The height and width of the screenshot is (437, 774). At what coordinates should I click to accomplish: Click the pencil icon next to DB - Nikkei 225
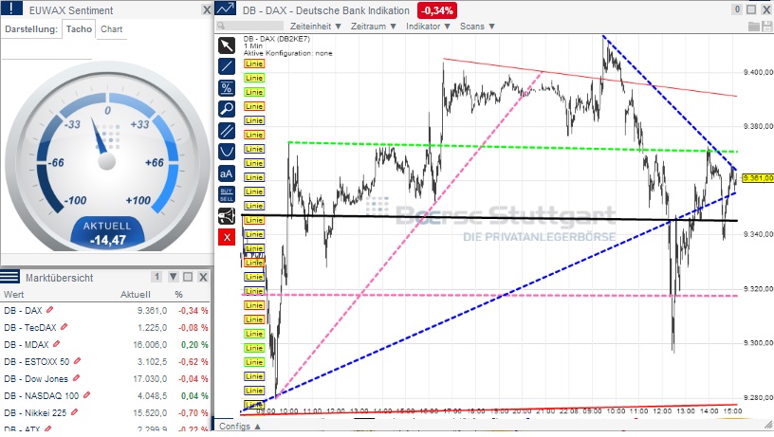click(x=75, y=411)
